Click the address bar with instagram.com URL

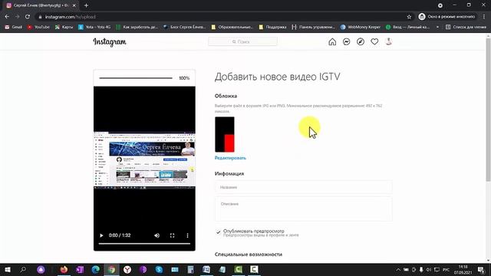tap(219, 17)
